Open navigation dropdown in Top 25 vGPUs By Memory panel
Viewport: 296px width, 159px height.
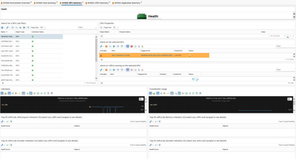tap(151, 122)
